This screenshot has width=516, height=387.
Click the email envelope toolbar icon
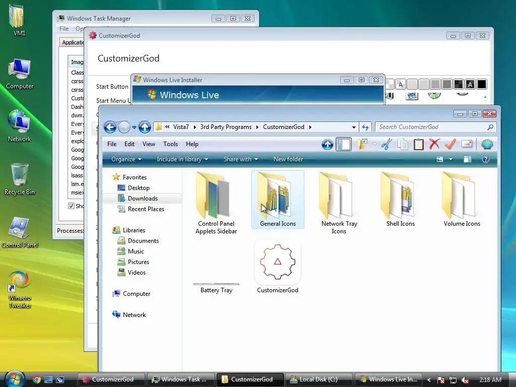[x=467, y=144]
